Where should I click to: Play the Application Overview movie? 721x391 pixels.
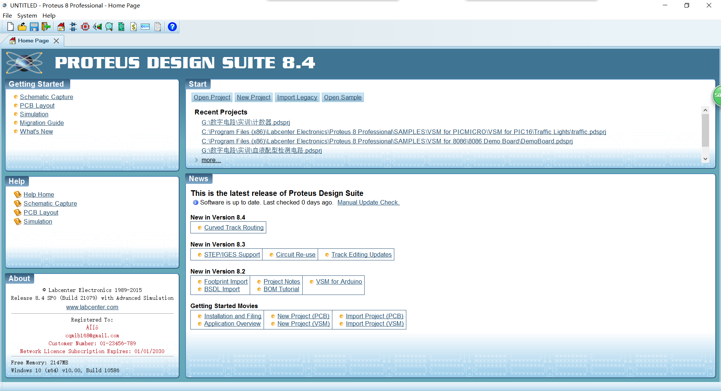[x=232, y=323]
